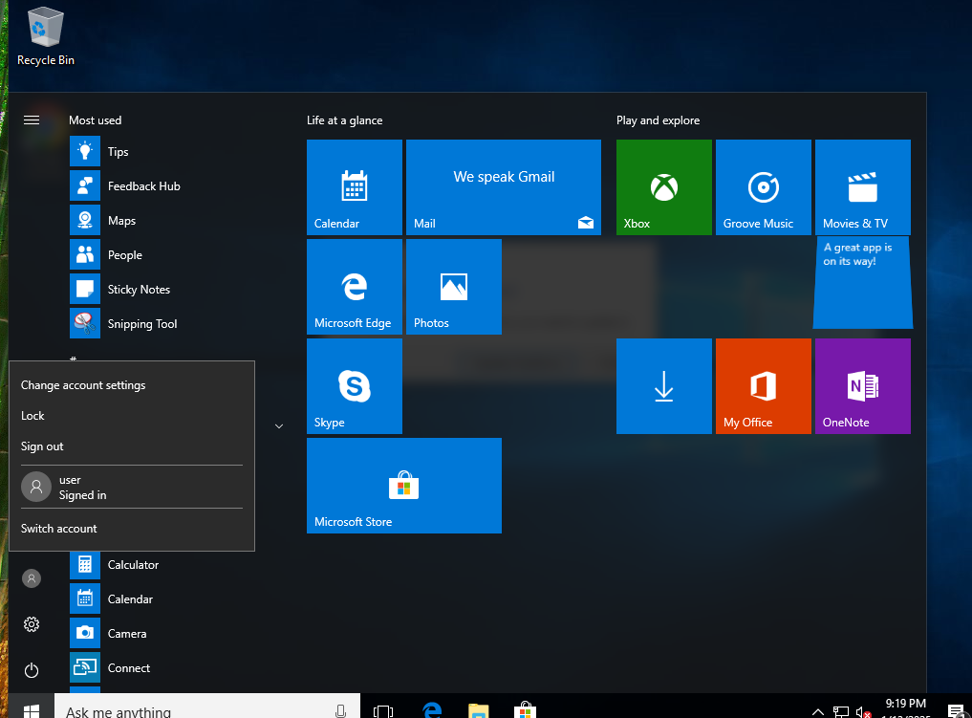Open the Connect app
The image size is (972, 718).
pyautogui.click(x=128, y=667)
